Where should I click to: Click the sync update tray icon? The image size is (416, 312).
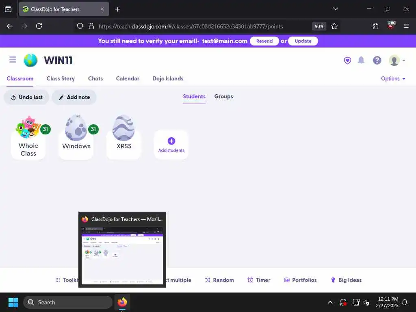click(x=343, y=302)
